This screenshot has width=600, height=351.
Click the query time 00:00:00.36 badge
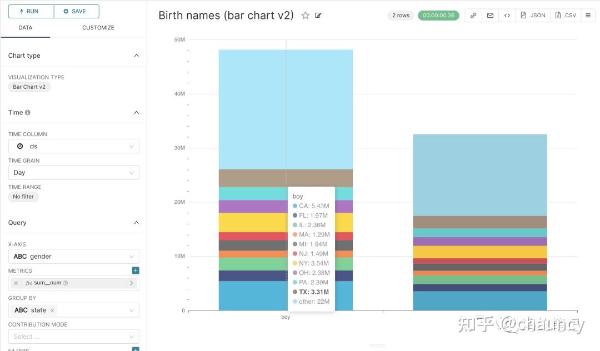438,16
